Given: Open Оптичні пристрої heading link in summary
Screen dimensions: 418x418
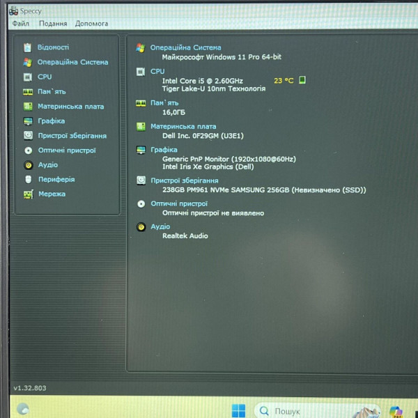Looking at the screenshot, I should (179, 203).
